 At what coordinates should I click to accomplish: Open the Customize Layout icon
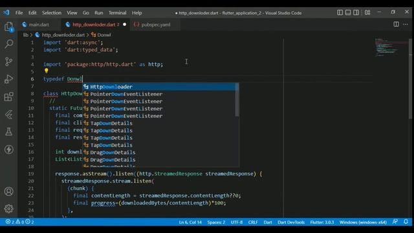[x=367, y=12]
